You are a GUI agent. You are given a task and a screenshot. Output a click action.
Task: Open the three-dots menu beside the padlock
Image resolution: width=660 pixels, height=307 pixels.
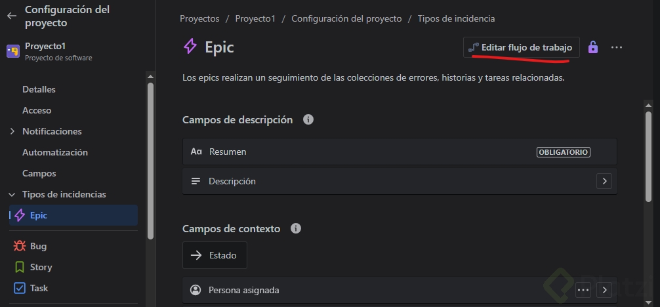point(616,47)
